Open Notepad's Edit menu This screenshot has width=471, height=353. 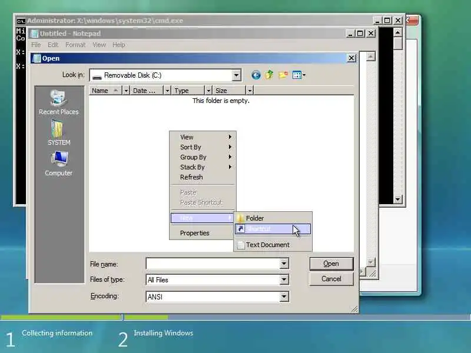[x=53, y=45]
